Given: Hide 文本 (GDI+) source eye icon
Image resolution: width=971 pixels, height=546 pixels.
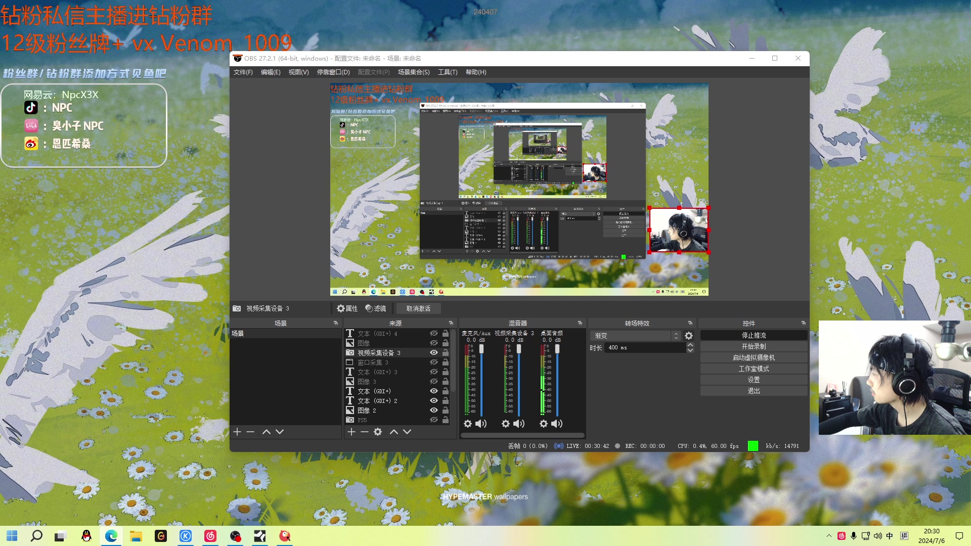Looking at the screenshot, I should (x=433, y=391).
